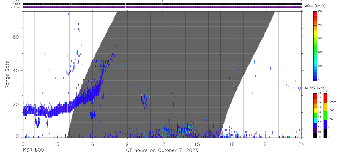Click the 'Noise' row label at top
This screenshot has width=339, height=156.
point(17,4)
